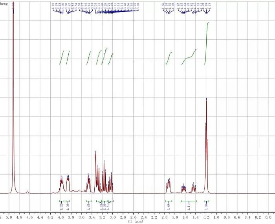Click the f1 (ppm) axis title
Image resolution: width=275 pixels, height=224 pixels.
(x=136, y=222)
